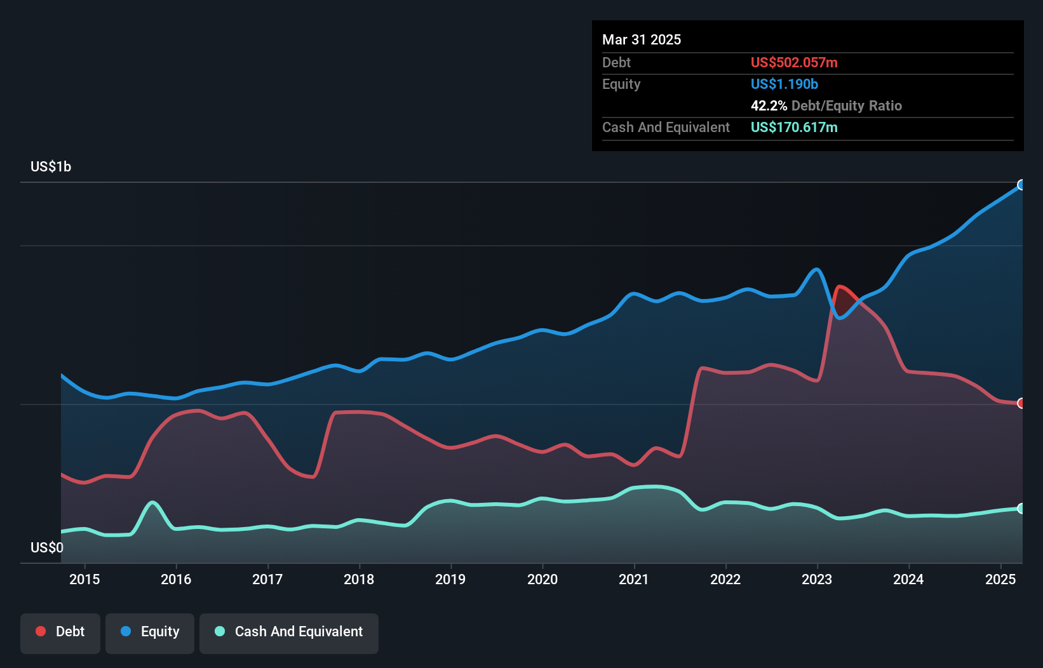This screenshot has height=668, width=1043.
Task: Click the Debt row label in tooltip
Action: coord(616,62)
